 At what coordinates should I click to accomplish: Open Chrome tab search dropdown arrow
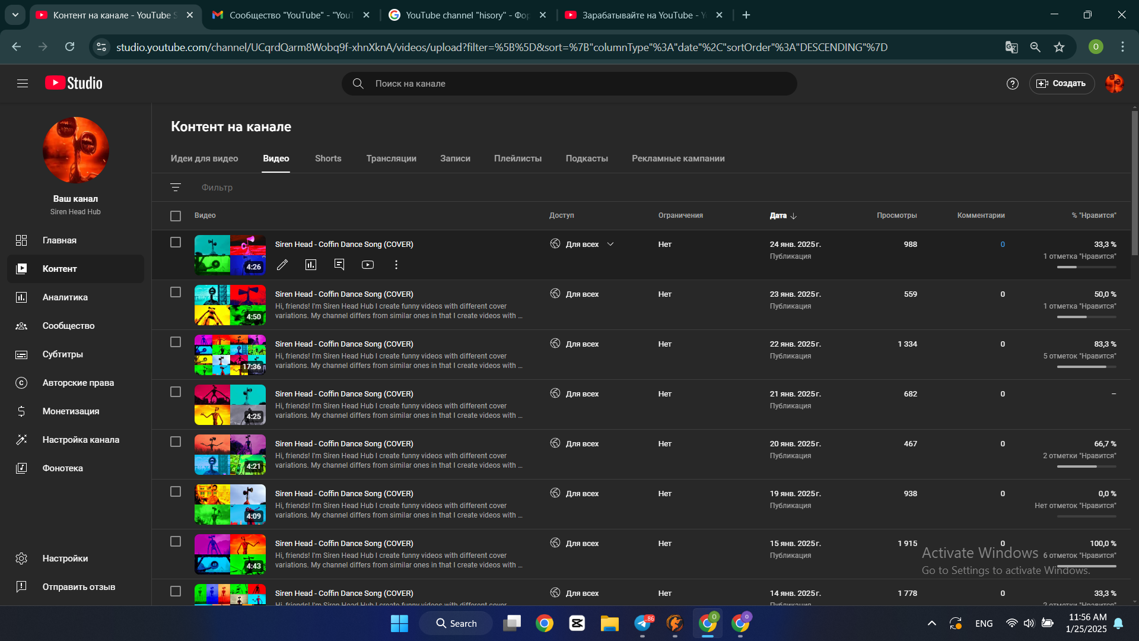(x=15, y=15)
